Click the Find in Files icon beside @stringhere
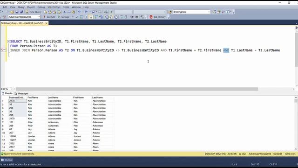 [170, 12]
